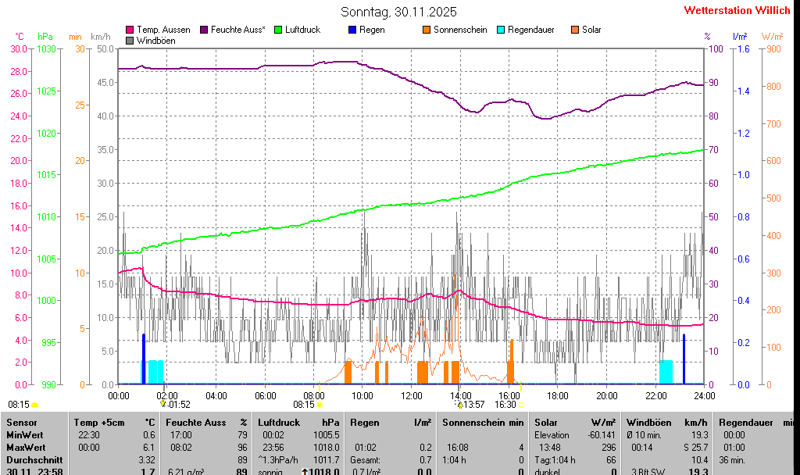Click the pink Temp. Aussen legend swatch
800x475 pixels.
click(130, 30)
